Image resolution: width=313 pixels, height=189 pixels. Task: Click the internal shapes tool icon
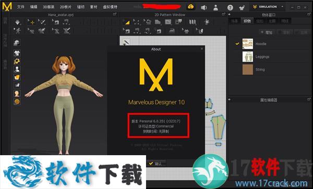pos(178,22)
